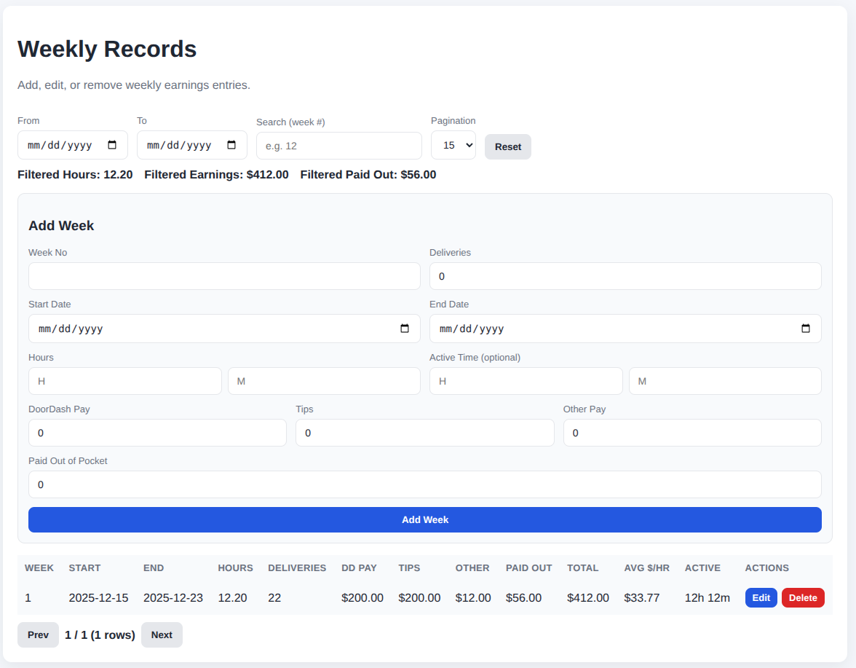Screen dimensions: 856x668
Task: Open End Date calendar picker icon
Action: tap(805, 329)
